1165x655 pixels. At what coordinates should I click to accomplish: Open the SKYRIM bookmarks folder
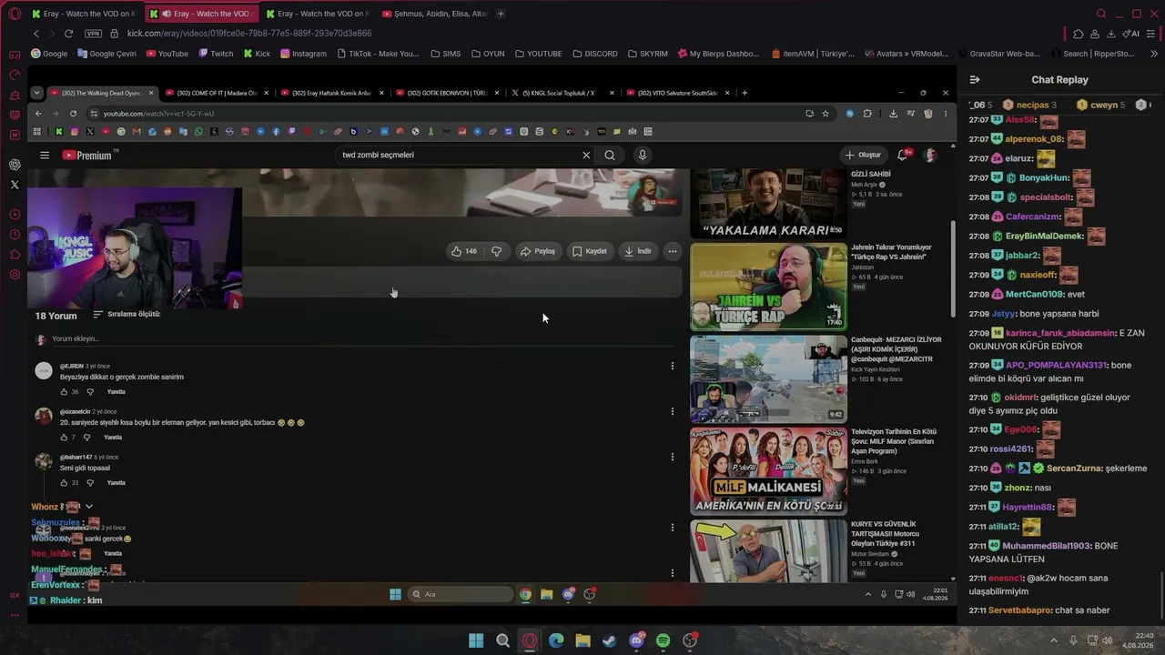(x=647, y=54)
